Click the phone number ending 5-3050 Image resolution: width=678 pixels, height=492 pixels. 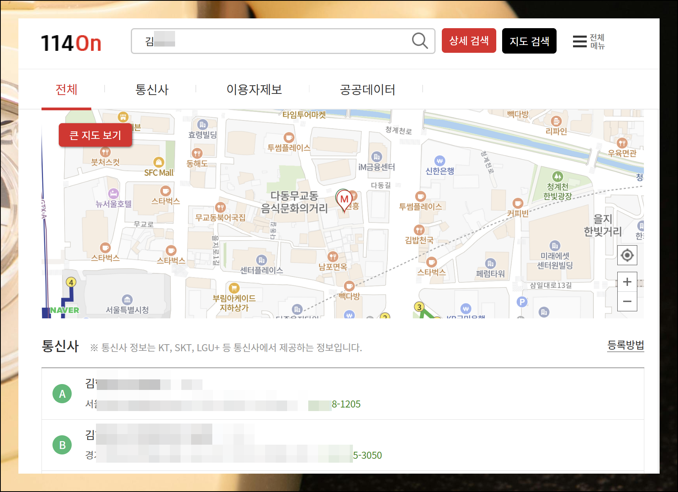click(x=367, y=455)
